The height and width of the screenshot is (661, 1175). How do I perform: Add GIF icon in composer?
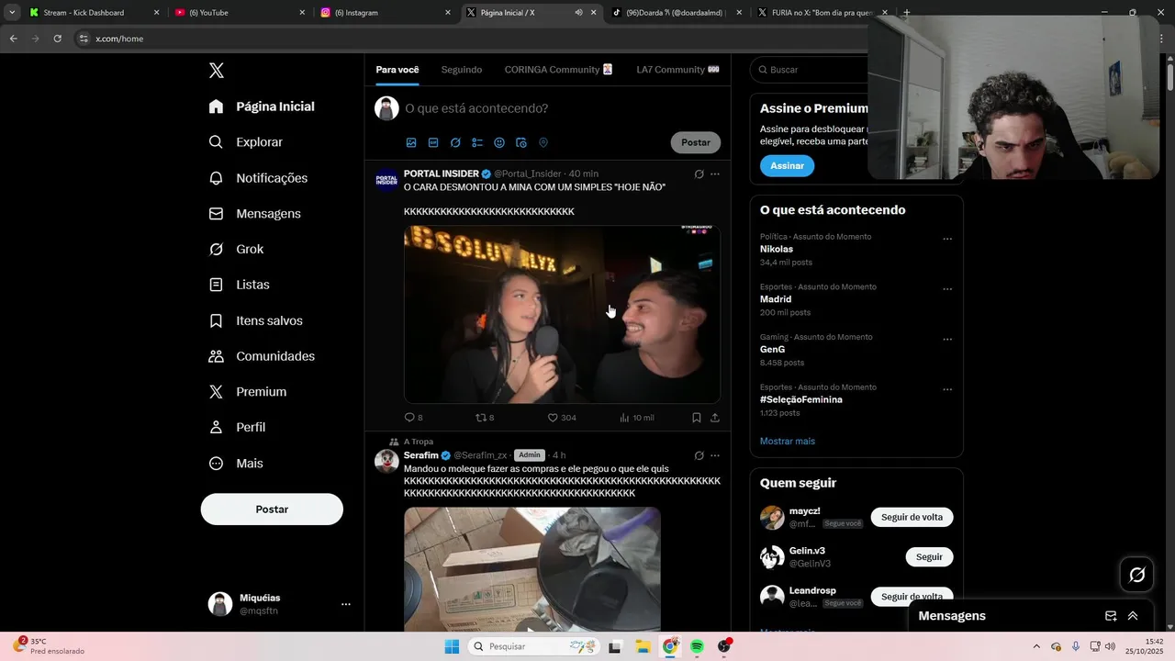point(433,143)
